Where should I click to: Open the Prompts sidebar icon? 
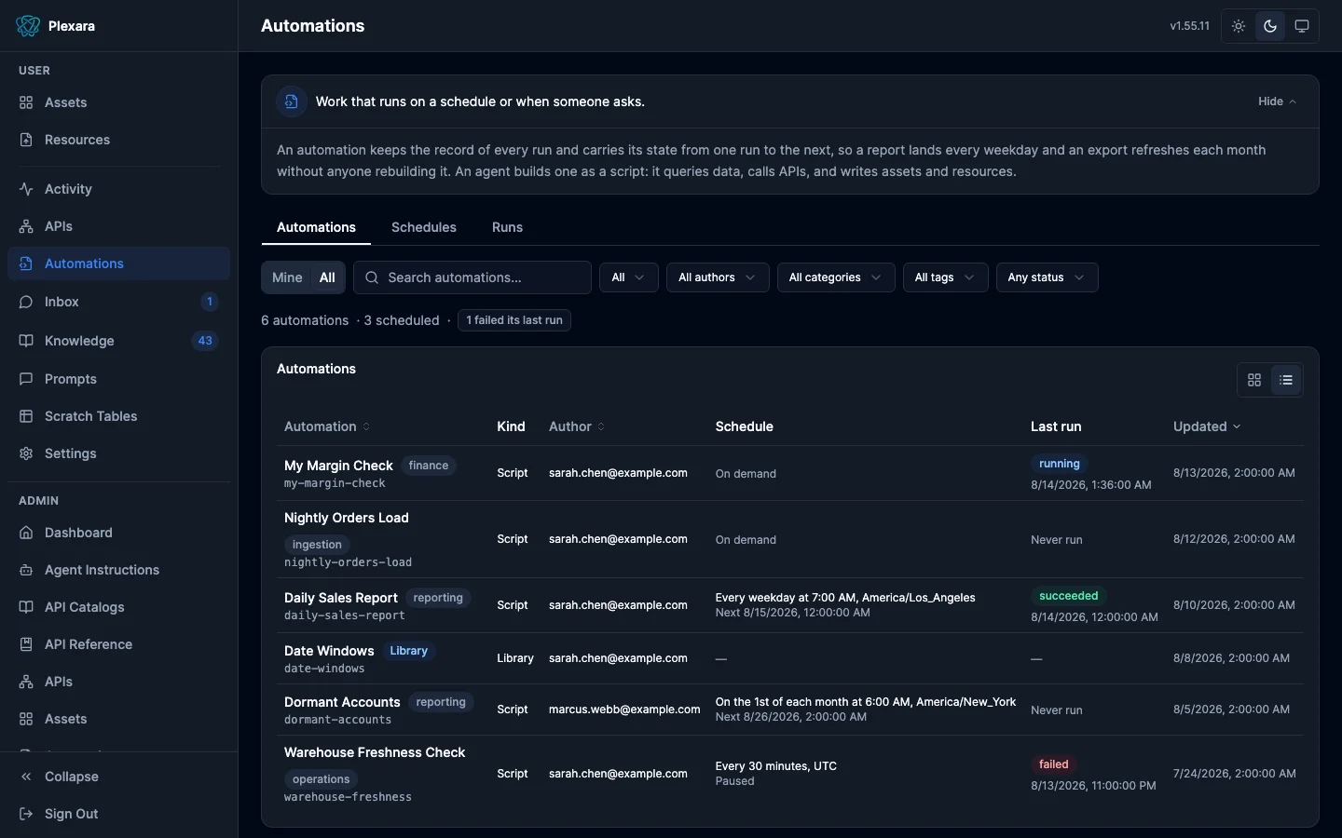pos(26,379)
